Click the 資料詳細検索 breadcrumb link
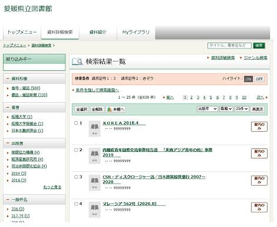 pyautogui.click(x=41, y=46)
